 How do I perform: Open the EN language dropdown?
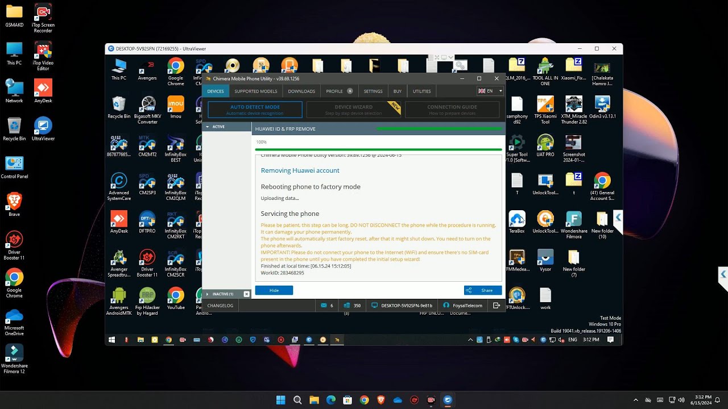(x=490, y=91)
